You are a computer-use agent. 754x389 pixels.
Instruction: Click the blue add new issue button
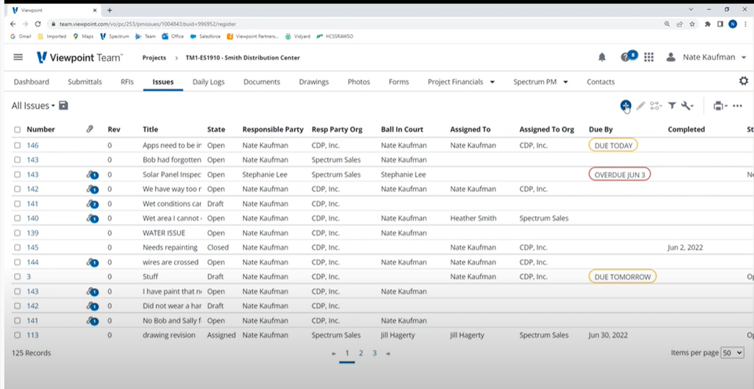click(x=625, y=106)
